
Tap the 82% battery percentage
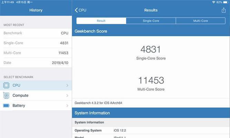coord(219,2)
